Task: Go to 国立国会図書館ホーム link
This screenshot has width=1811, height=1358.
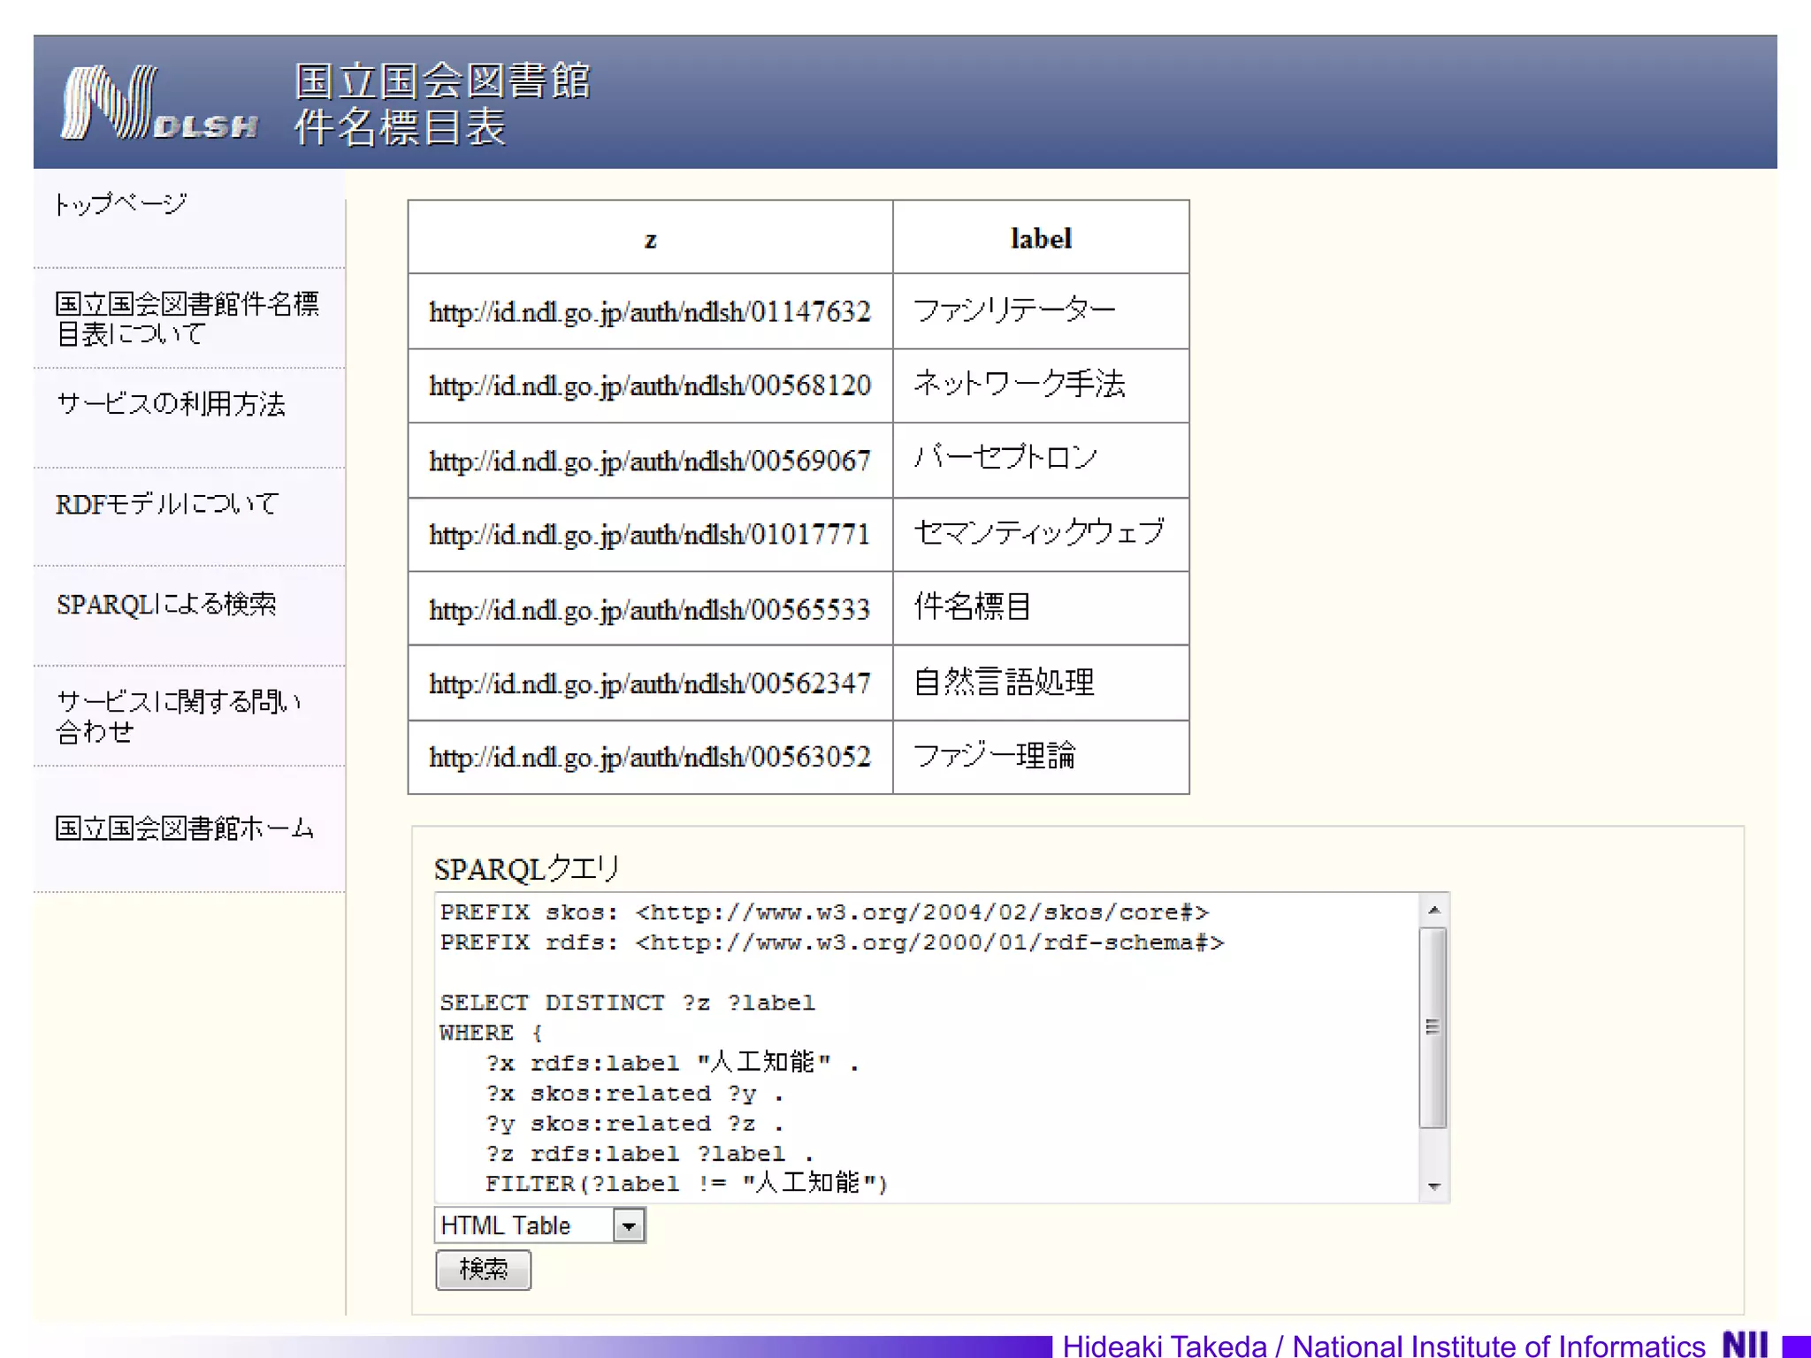Action: [x=184, y=828]
